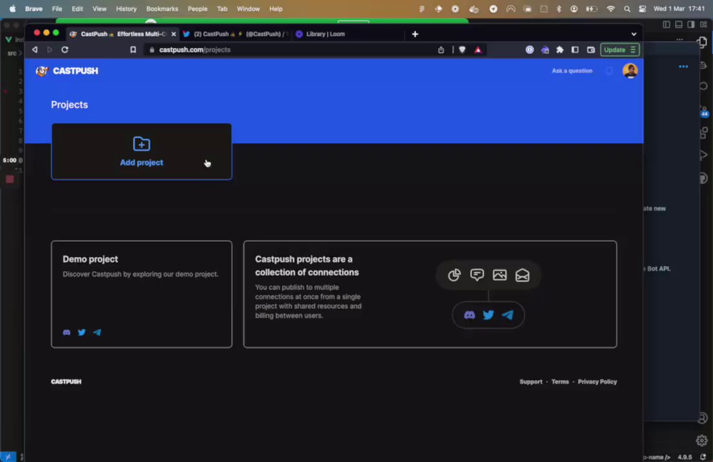Expand the tab list chevron

point(633,34)
